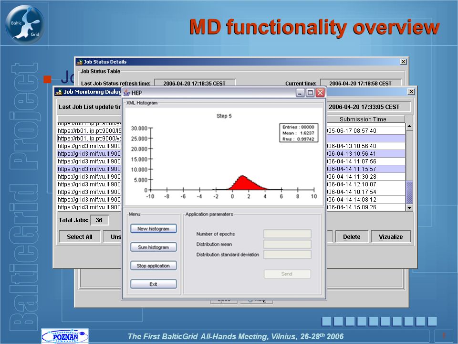Image resolution: width=458 pixels, height=344 pixels.
Task: Maximize the HEP window
Action: tap(310, 93)
